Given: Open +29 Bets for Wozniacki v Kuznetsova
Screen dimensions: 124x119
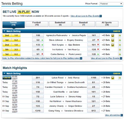Looking at the screenshot, I should coord(106,87).
